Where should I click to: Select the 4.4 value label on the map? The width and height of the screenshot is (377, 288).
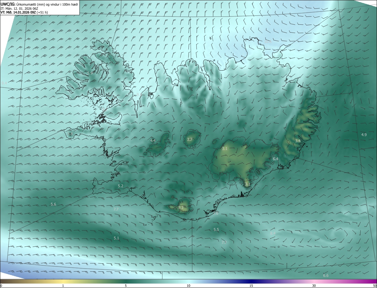pos(153,141)
